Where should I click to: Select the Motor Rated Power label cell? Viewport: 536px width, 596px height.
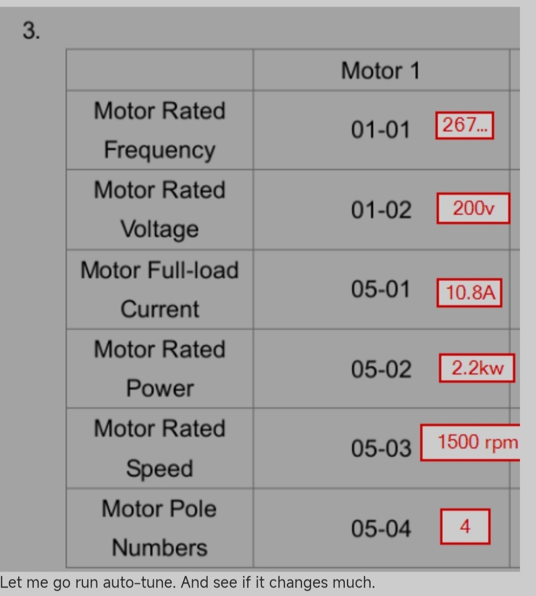point(160,369)
